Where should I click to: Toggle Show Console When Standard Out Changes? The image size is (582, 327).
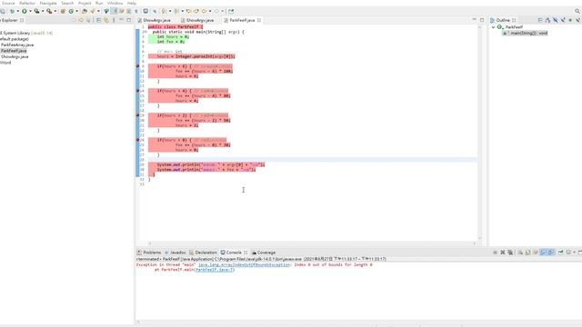pyautogui.click(x=543, y=253)
